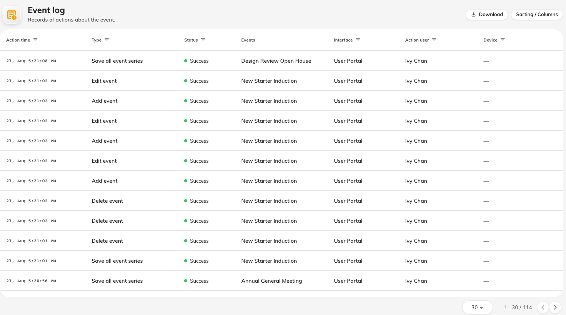Click the Event log page icon
The height and width of the screenshot is (315, 566).
[12, 15]
